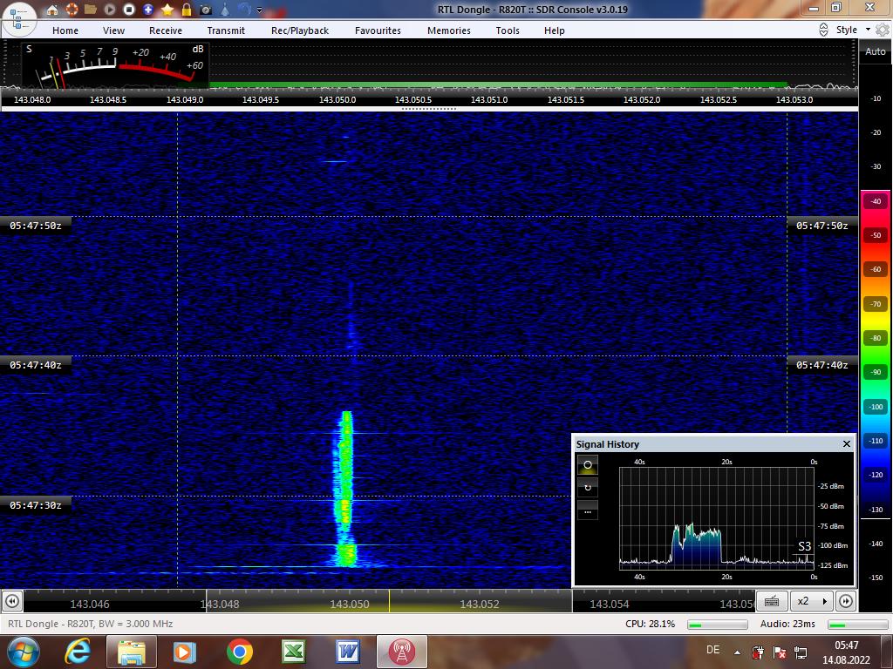Click the folder icon in quick access toolbar

(91, 9)
